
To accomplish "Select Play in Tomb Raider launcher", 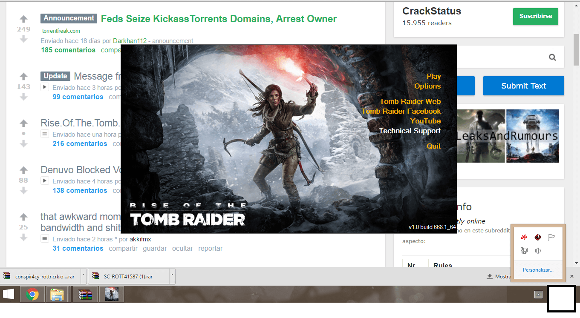I will click(x=434, y=76).
